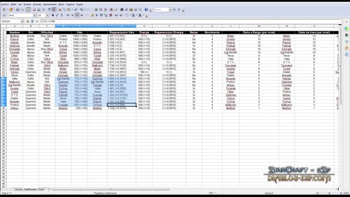
Task: Toggle Underline formatting
Action: tap(62, 15)
